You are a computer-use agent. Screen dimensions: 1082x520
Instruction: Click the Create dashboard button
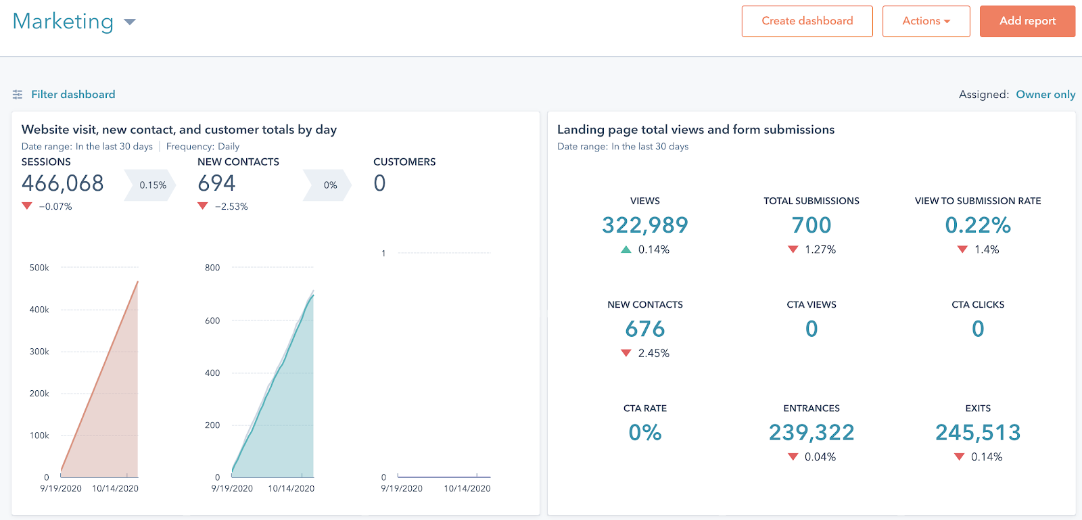coord(807,21)
